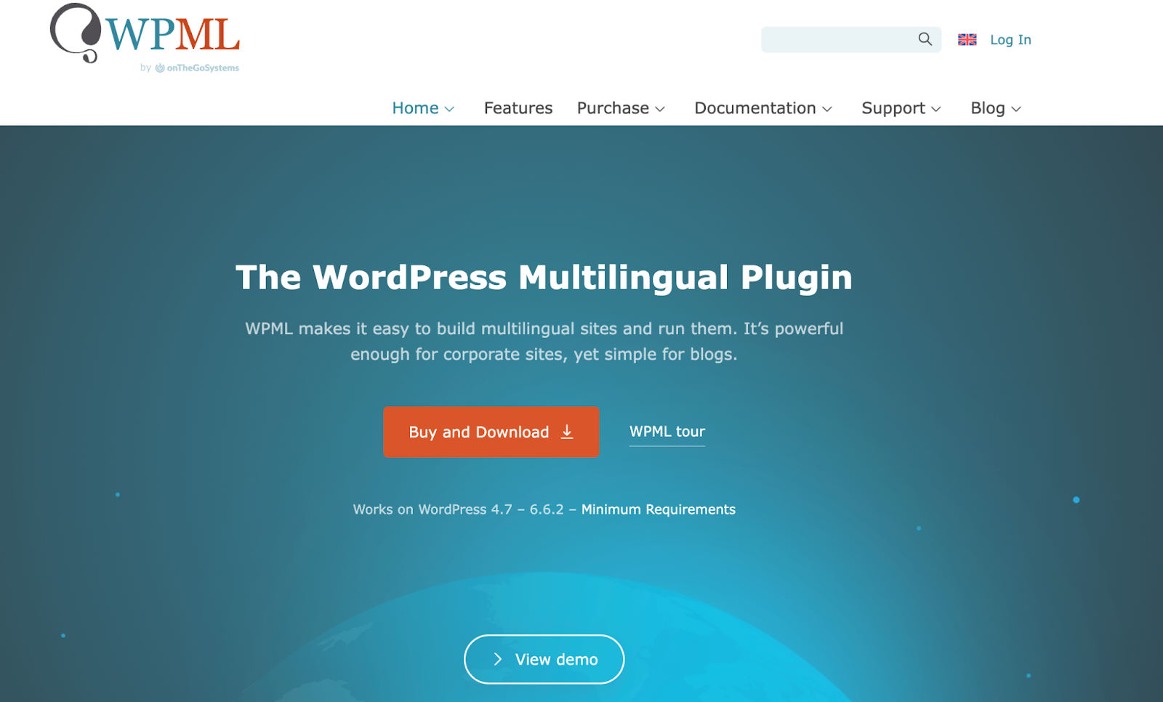Click the download arrow icon on the Buy button
Viewport: 1163px width, 702px height.
pyautogui.click(x=567, y=432)
